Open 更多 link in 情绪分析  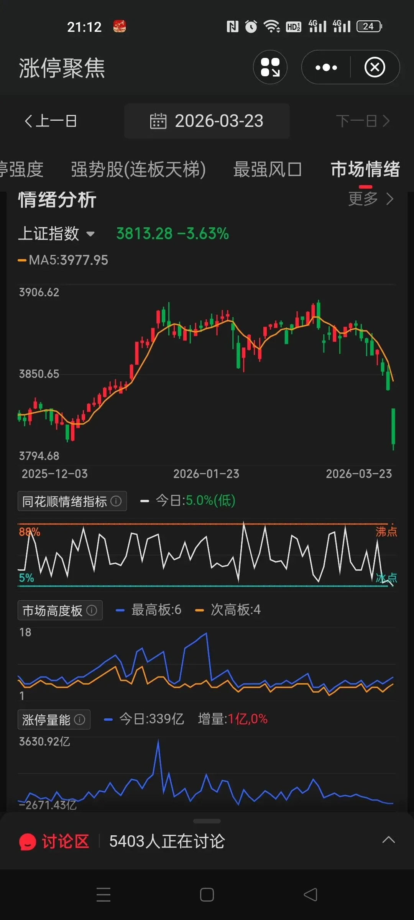pos(371,199)
